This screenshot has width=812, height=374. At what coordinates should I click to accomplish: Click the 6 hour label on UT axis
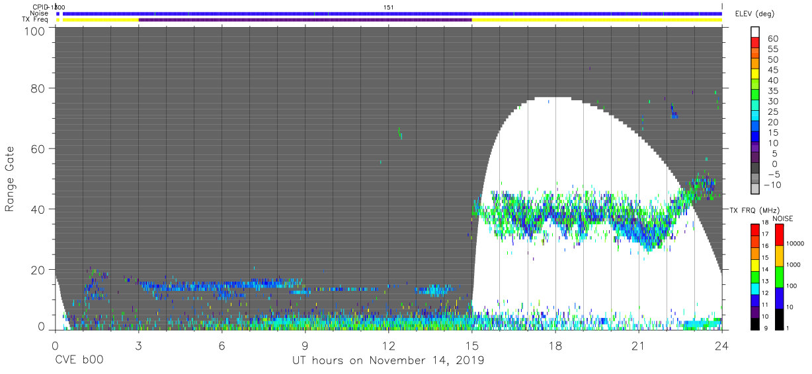(x=222, y=344)
